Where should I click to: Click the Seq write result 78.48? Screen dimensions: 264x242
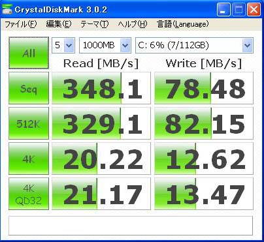(x=204, y=88)
